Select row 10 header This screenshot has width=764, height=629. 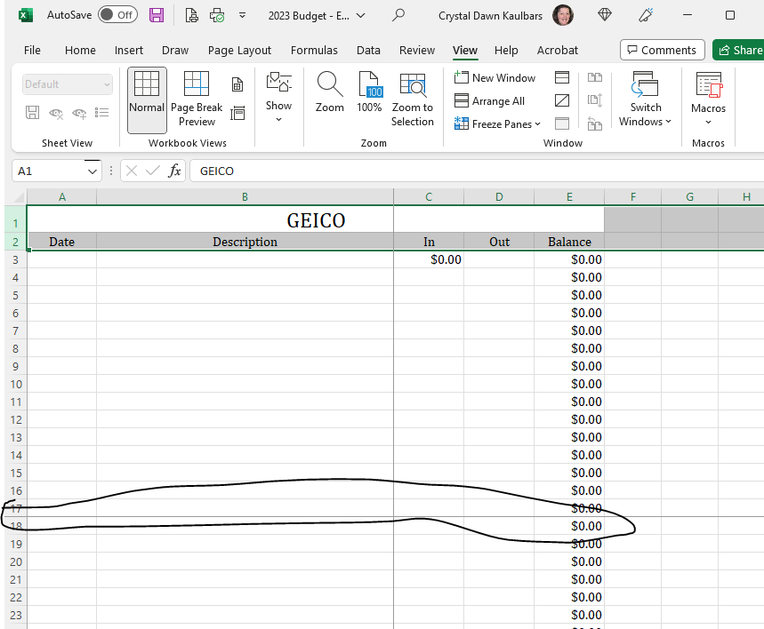(16, 384)
